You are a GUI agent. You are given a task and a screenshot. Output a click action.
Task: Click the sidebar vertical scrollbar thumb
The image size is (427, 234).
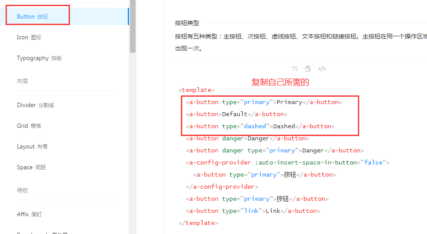(x=133, y=26)
